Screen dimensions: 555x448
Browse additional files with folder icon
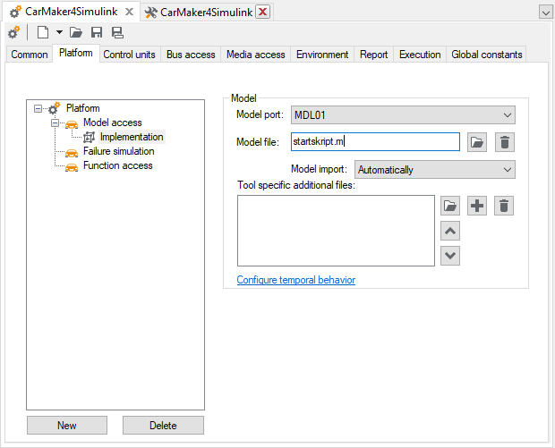(450, 206)
